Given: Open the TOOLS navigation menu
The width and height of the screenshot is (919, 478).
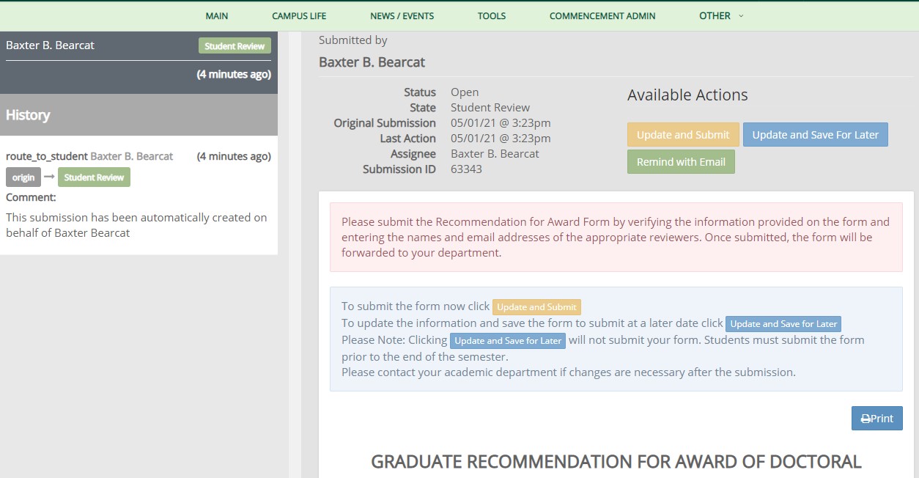Looking at the screenshot, I should click(x=492, y=16).
